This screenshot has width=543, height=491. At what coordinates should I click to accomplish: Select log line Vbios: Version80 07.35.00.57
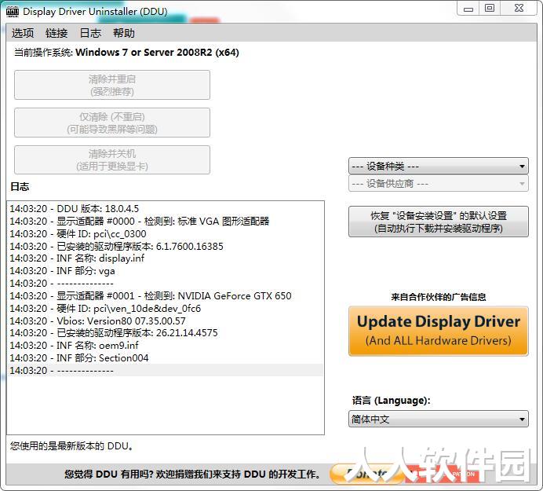click(165, 321)
